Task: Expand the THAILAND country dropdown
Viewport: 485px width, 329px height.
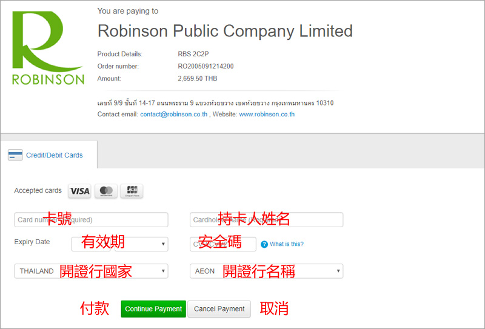Action: coord(91,271)
